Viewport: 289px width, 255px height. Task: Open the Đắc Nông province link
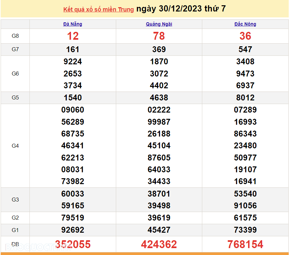245,24
